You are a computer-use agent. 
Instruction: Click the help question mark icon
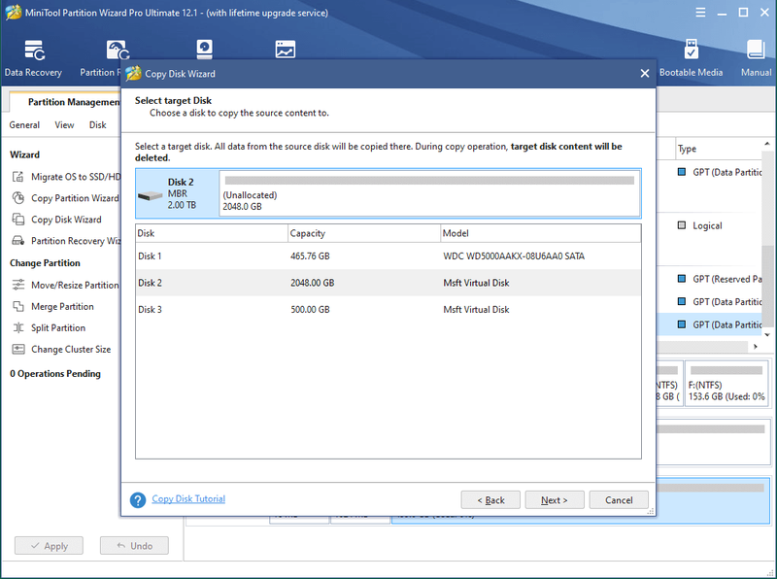point(138,499)
